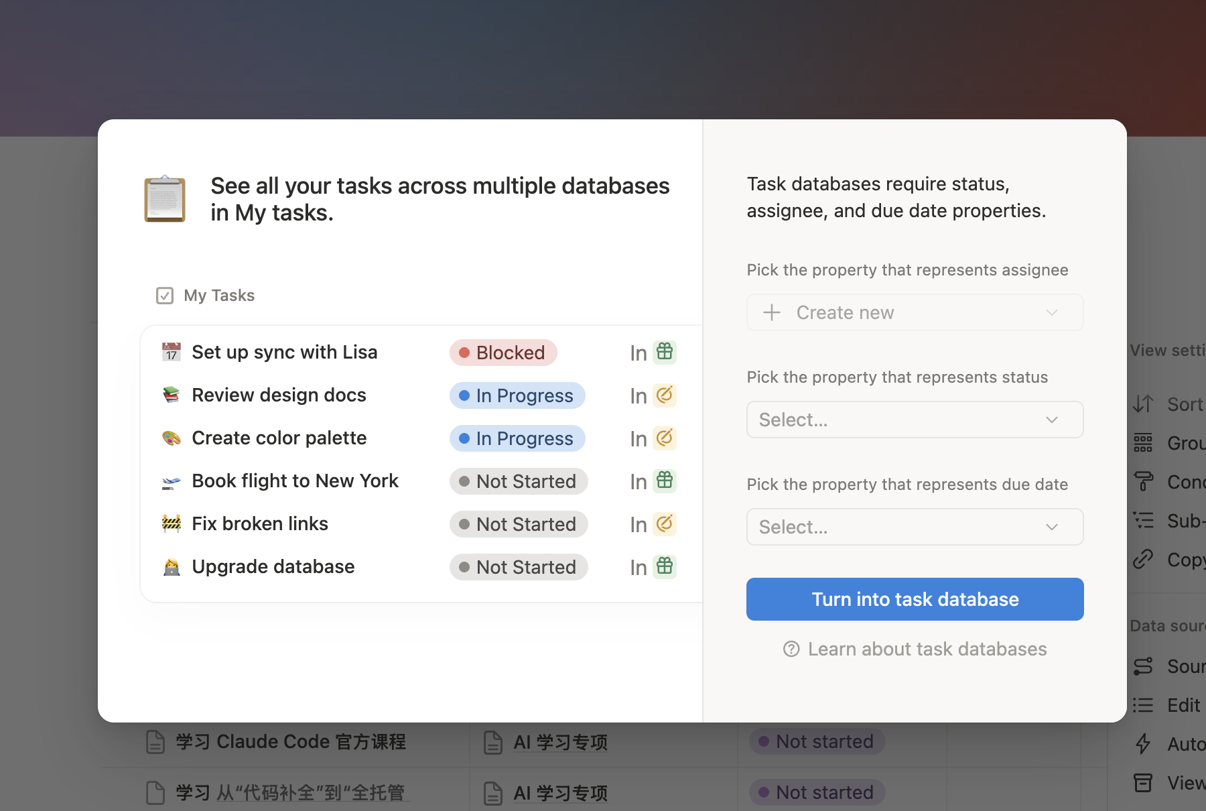Image resolution: width=1206 pixels, height=811 pixels.
Task: Click the My Tasks checkbox icon
Action: (165, 296)
